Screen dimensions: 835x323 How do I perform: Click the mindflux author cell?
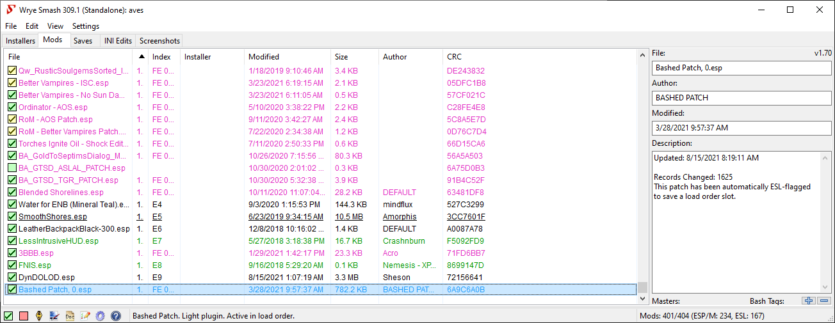pos(398,205)
